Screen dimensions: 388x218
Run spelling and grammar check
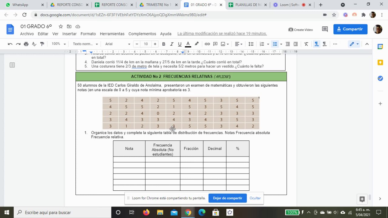(x=34, y=44)
